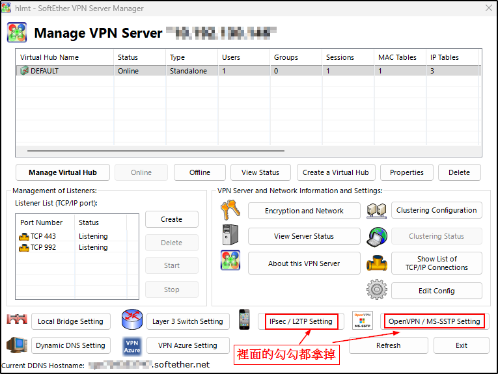The image size is (498, 374).
Task: Open OpenVPN / MS-SSTP Setting
Action: (x=434, y=321)
